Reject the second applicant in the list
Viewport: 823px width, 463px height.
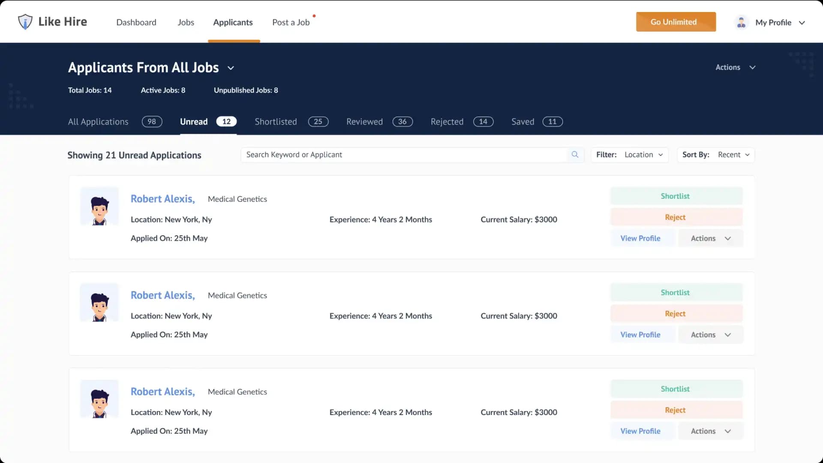(x=676, y=314)
